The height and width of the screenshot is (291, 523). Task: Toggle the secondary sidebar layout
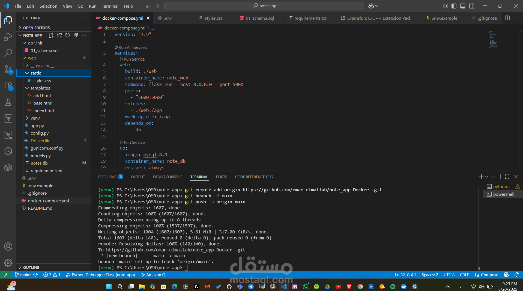pos(472,6)
